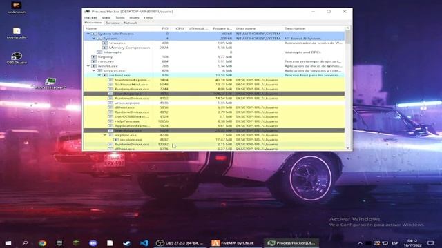Viewport: 442px width, 248px height.
Task: Select SearchApp.exe using 26 MB
Action: tap(214, 130)
